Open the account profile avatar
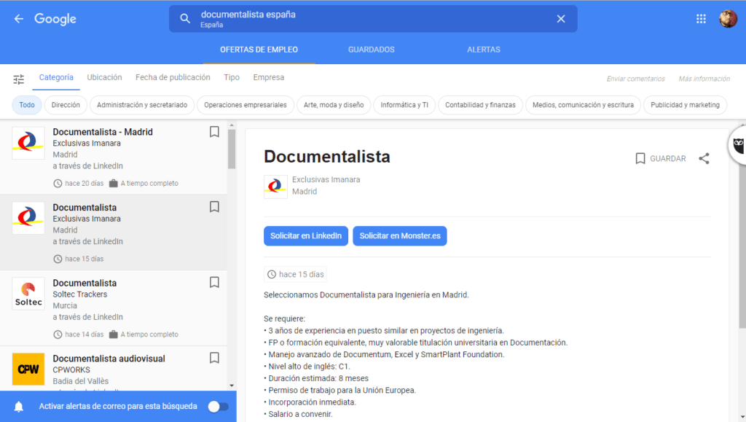The image size is (746, 422). (728, 18)
